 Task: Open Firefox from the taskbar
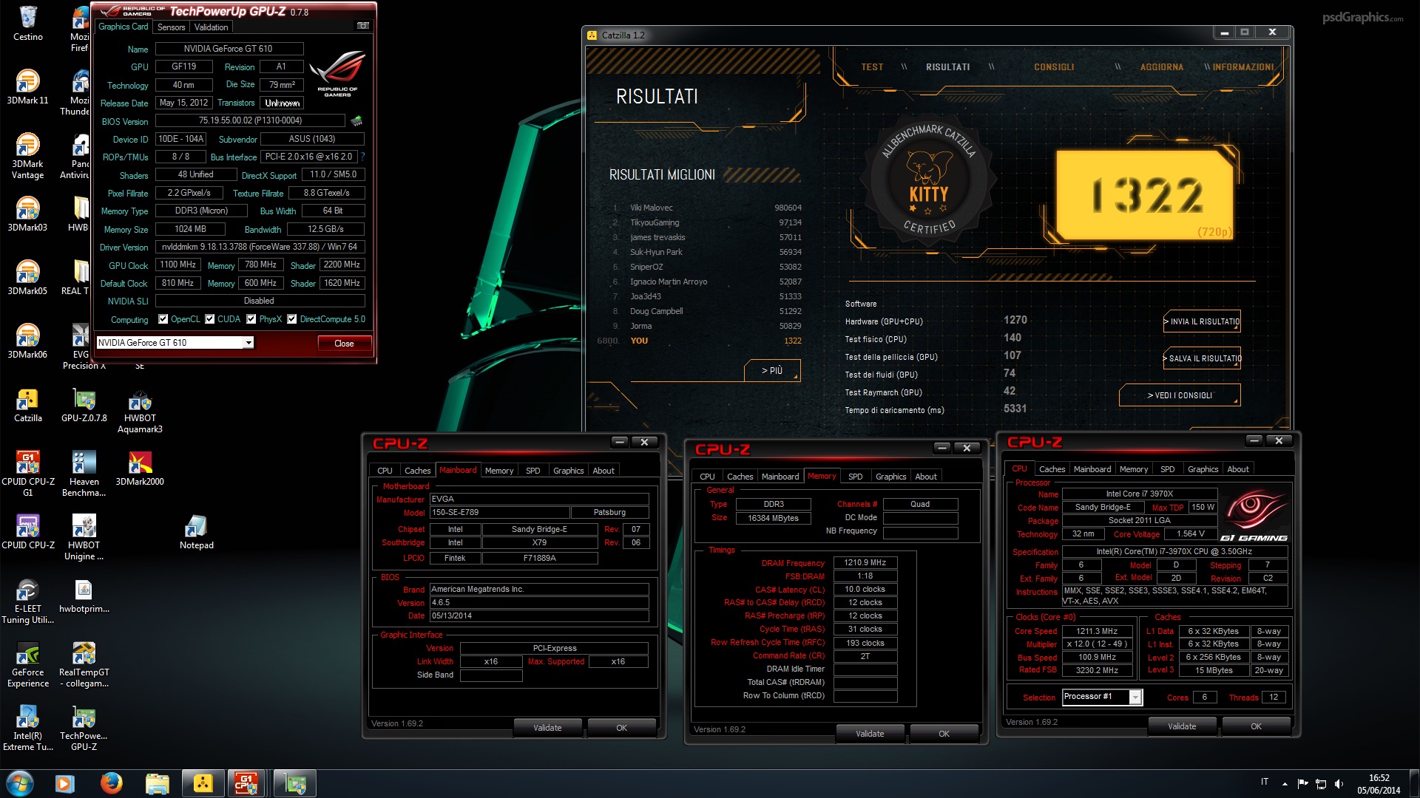pos(111,783)
